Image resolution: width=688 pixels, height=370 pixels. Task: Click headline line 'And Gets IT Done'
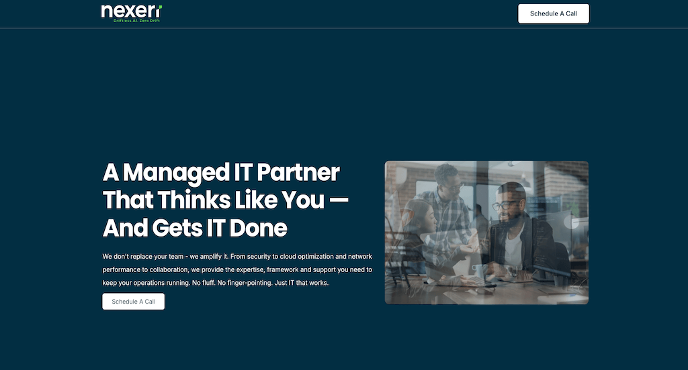[195, 228]
